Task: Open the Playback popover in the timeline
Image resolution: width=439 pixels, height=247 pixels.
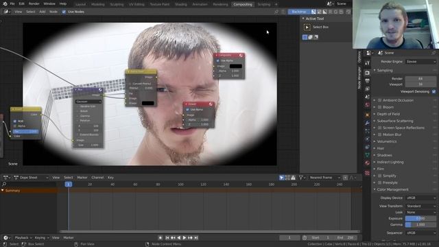Action: [23, 238]
